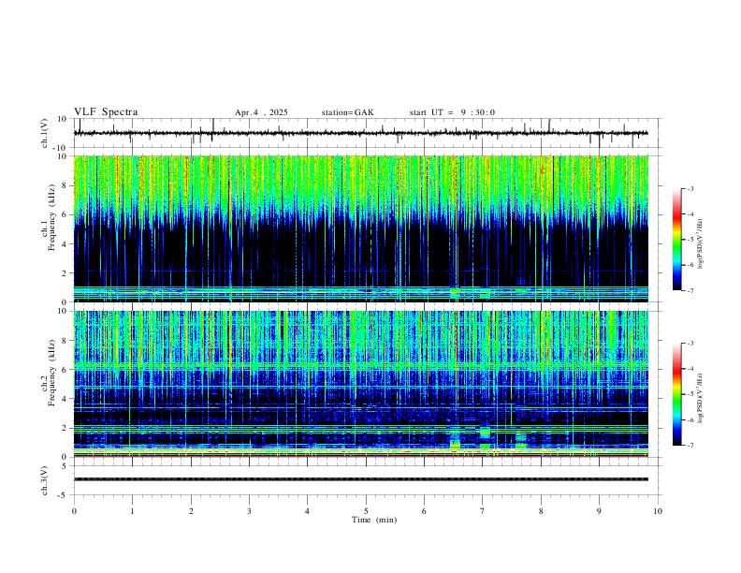Click the "-3" tick on upper colorbar
This screenshot has width=741, height=573.
690,188
